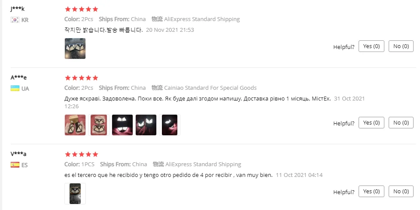Image resolution: width=420 pixels, height=210 pixels.
Task: Open J***k's review photo thumbnail
Action: pos(75,49)
